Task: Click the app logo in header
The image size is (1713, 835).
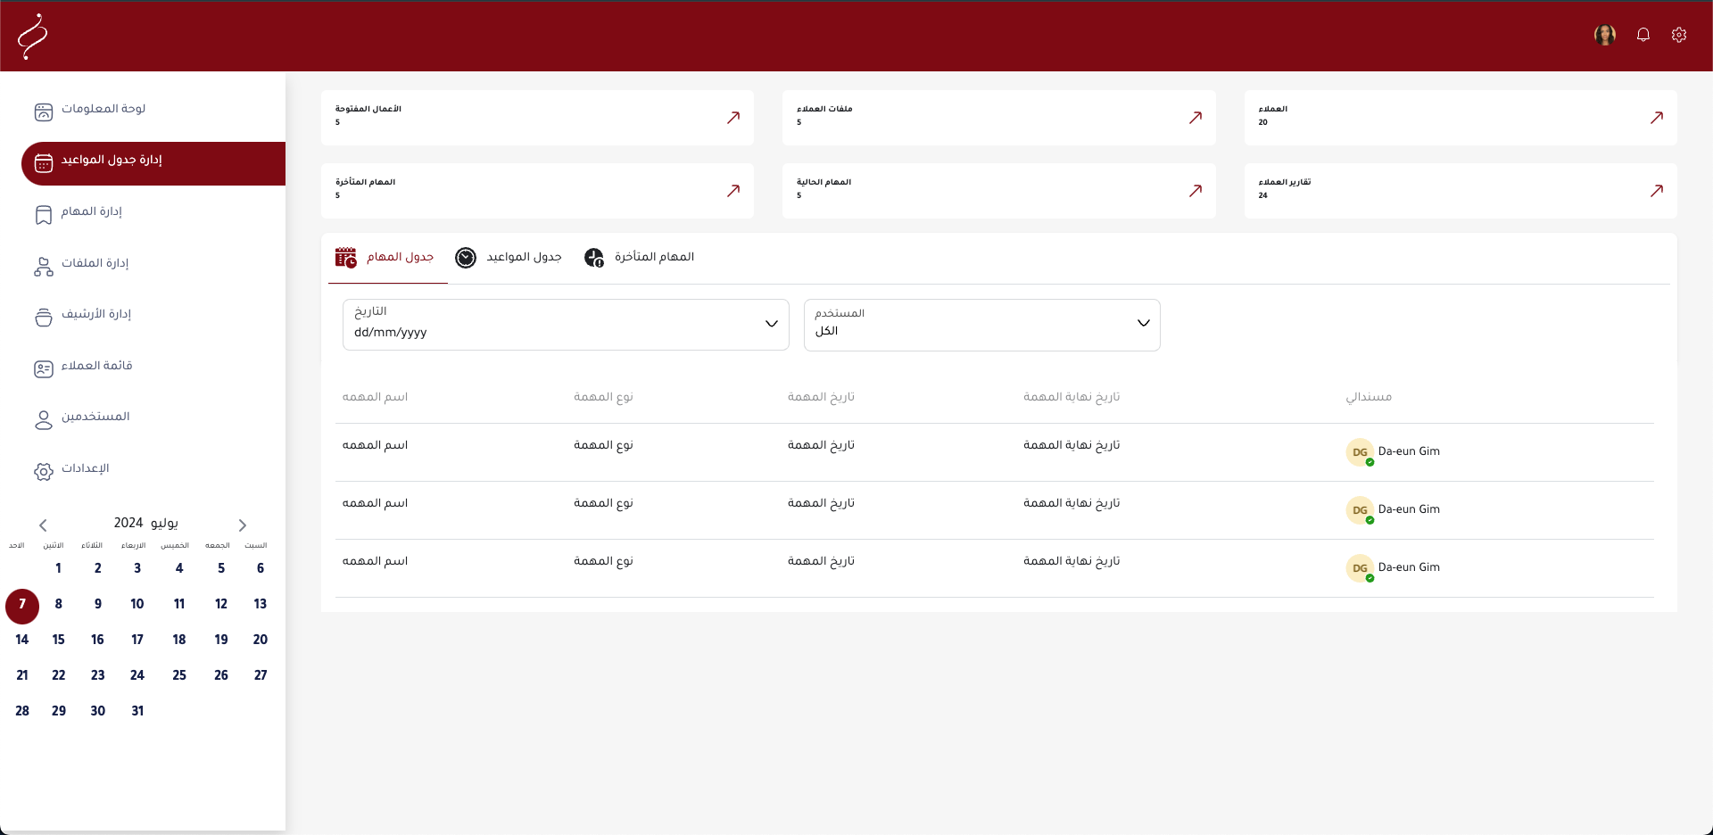Action: click(33, 37)
